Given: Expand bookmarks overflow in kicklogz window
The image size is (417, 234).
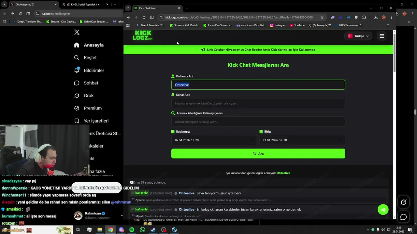Looking at the screenshot, I should click(388, 25).
